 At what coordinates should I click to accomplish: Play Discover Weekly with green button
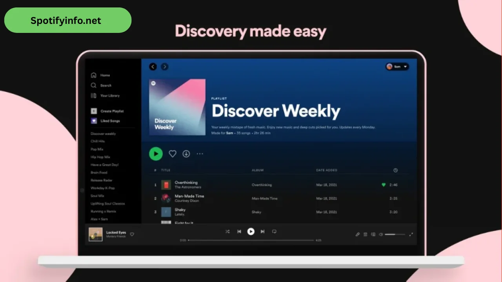click(x=156, y=154)
